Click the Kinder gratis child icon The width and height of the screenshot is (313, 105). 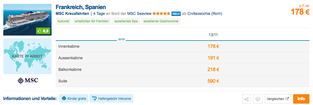[x=64, y=98]
